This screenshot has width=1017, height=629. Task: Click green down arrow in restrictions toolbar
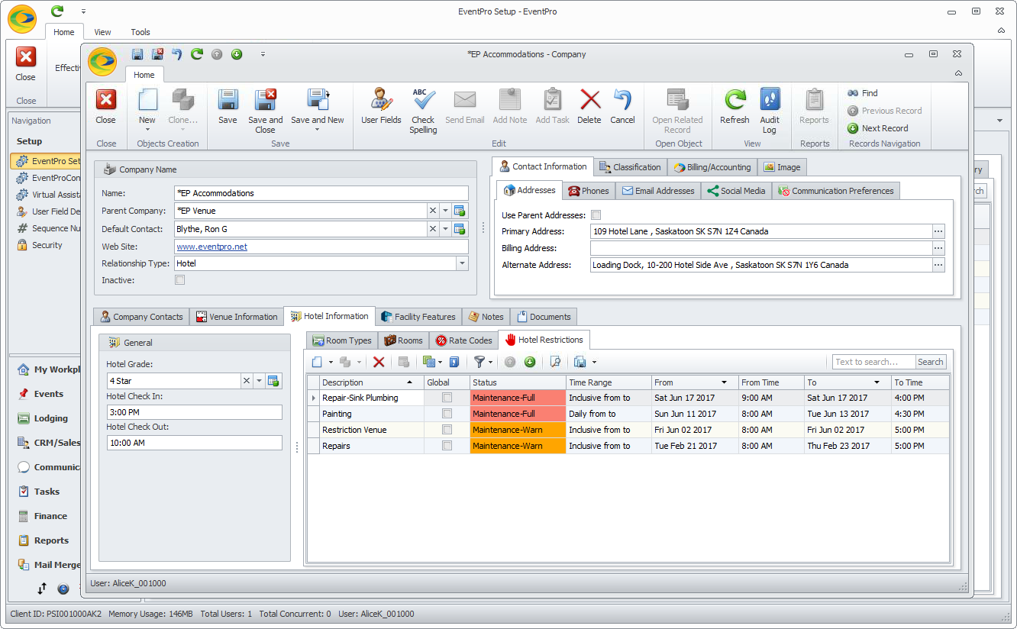529,362
